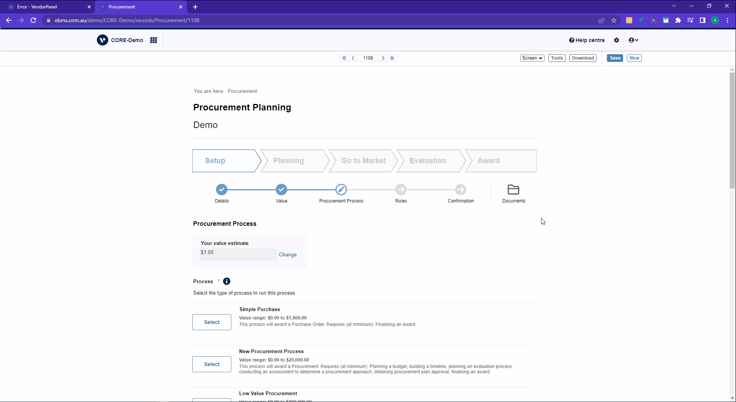Viewport: 736px width, 402px height.
Task: Open the Documents folder icon
Action: coord(514,190)
